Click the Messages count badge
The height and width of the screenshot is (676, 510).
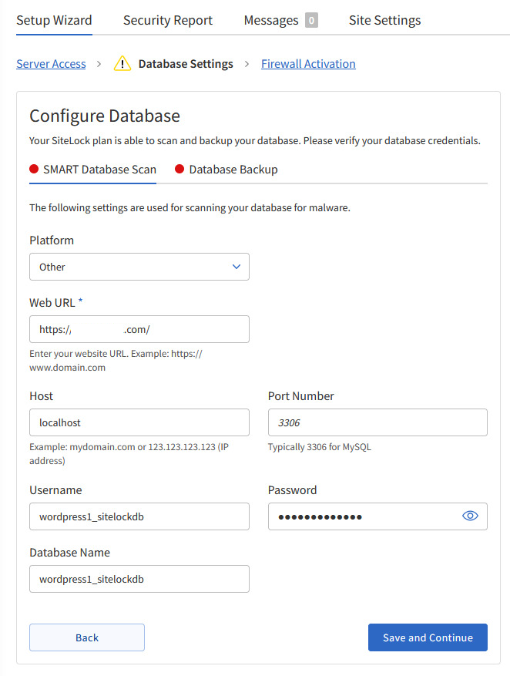click(311, 20)
